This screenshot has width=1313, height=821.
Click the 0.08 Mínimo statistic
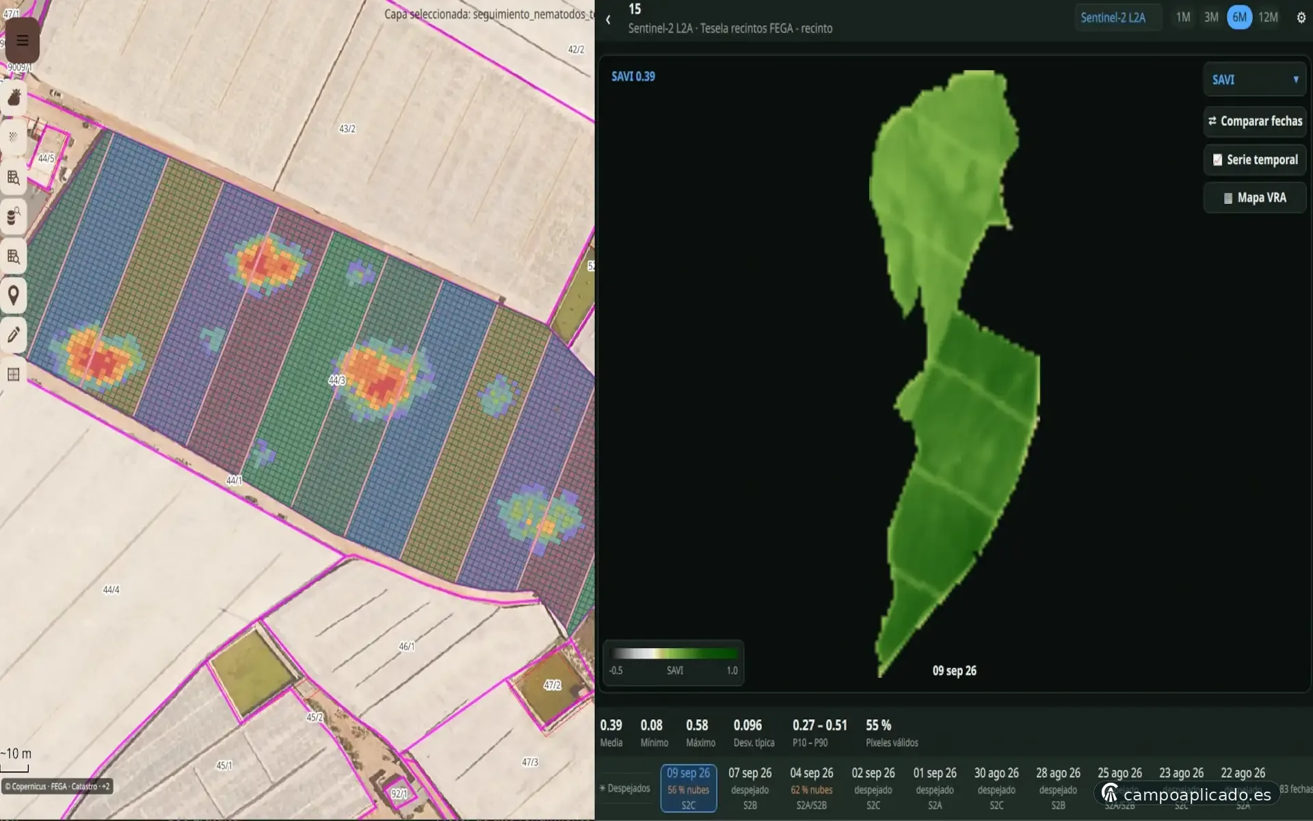tap(653, 733)
